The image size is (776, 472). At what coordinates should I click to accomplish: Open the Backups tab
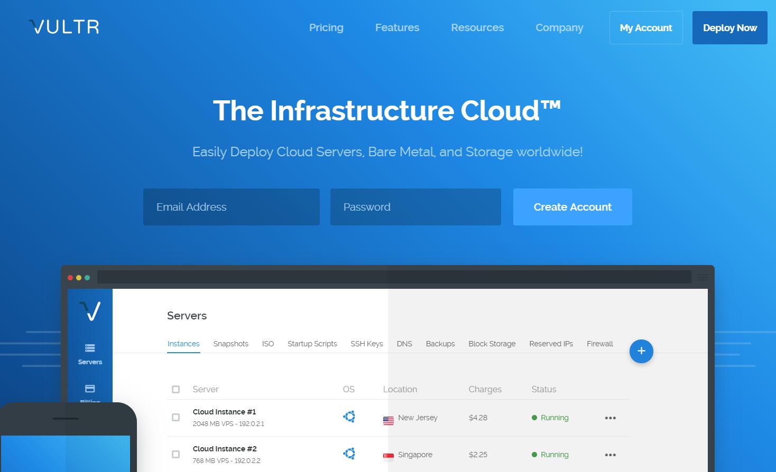tap(440, 344)
